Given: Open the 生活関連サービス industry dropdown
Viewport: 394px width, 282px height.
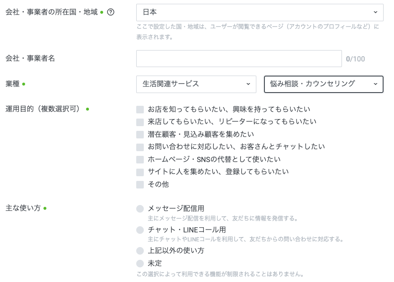Looking at the screenshot, I should (196, 84).
